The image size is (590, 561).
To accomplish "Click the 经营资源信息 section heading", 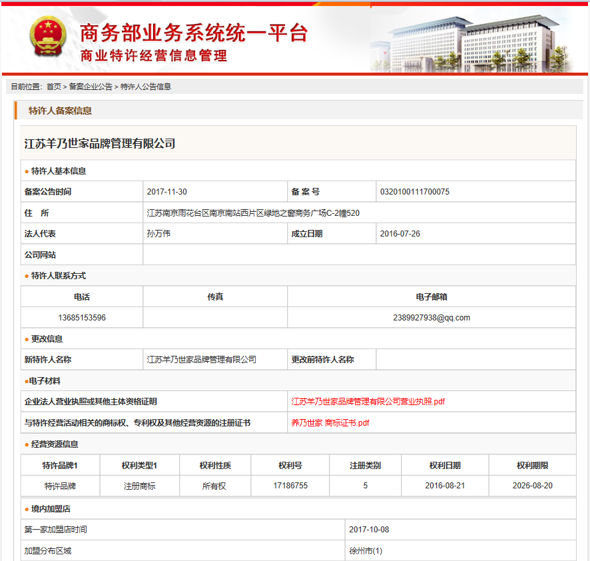I will [x=55, y=444].
